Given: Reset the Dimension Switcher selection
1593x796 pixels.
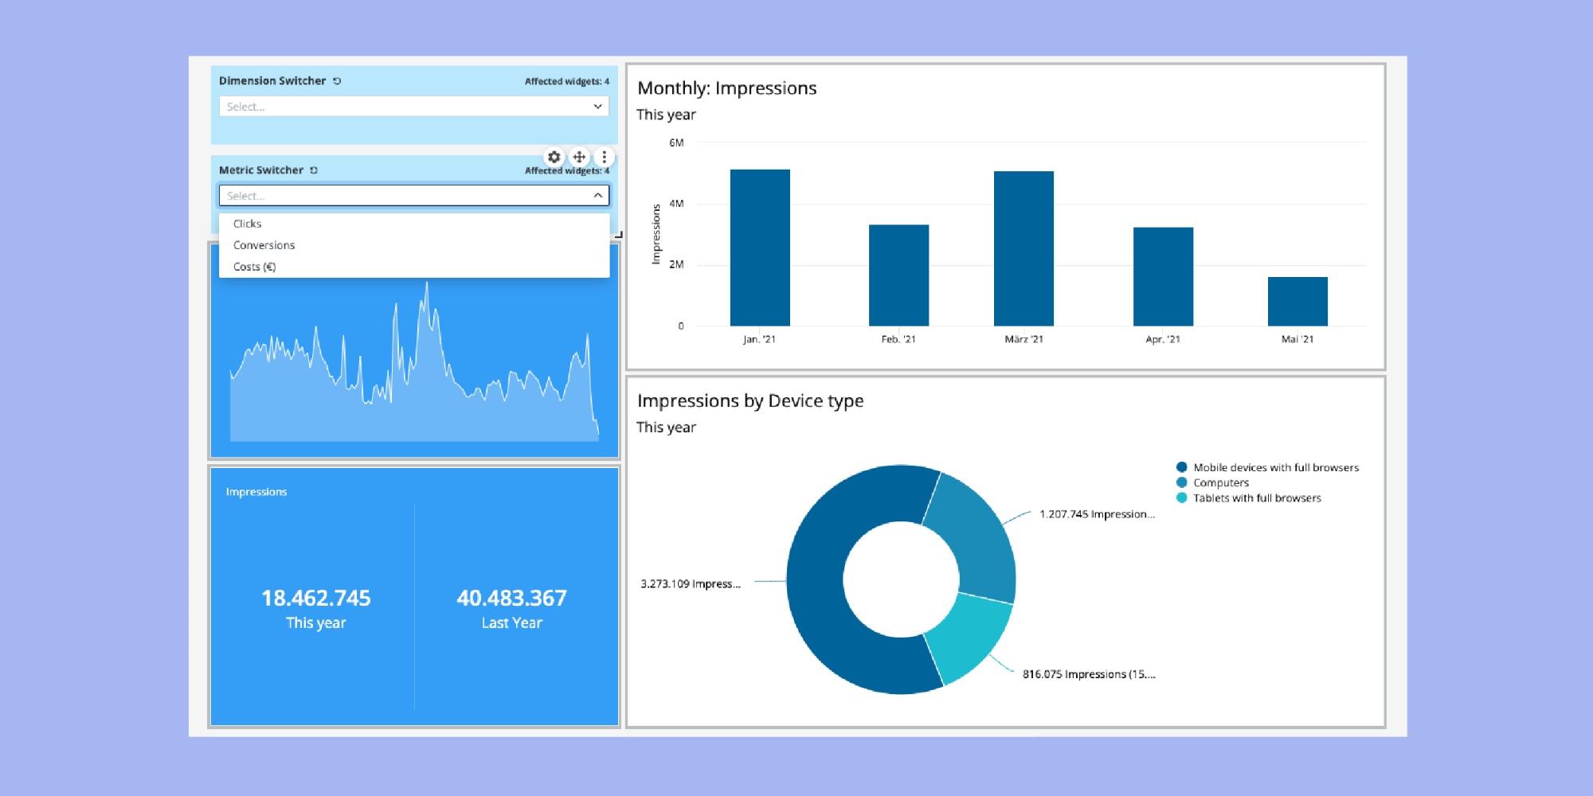Looking at the screenshot, I should 337,81.
